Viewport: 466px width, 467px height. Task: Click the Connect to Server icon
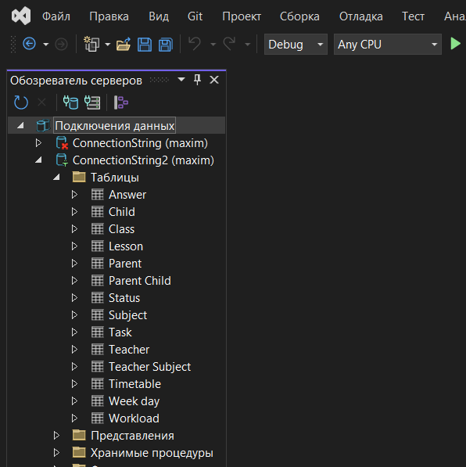(x=92, y=102)
